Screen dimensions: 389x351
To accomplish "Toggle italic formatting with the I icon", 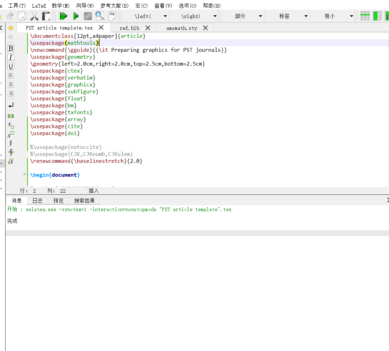I will pos(10,58).
